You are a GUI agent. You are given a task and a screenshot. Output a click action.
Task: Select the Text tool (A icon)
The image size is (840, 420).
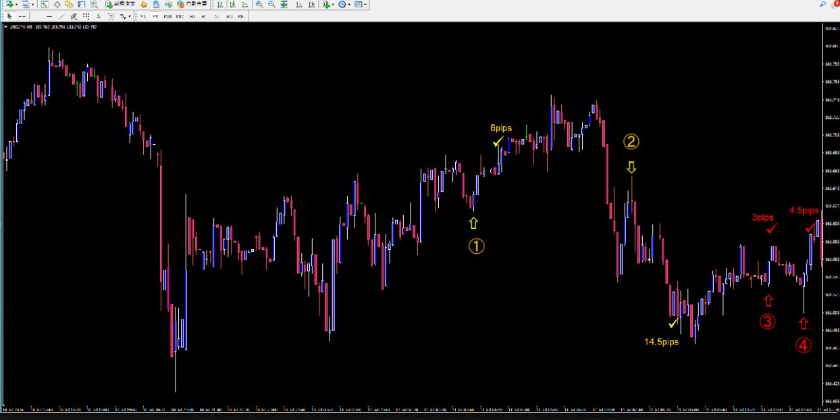(x=98, y=16)
